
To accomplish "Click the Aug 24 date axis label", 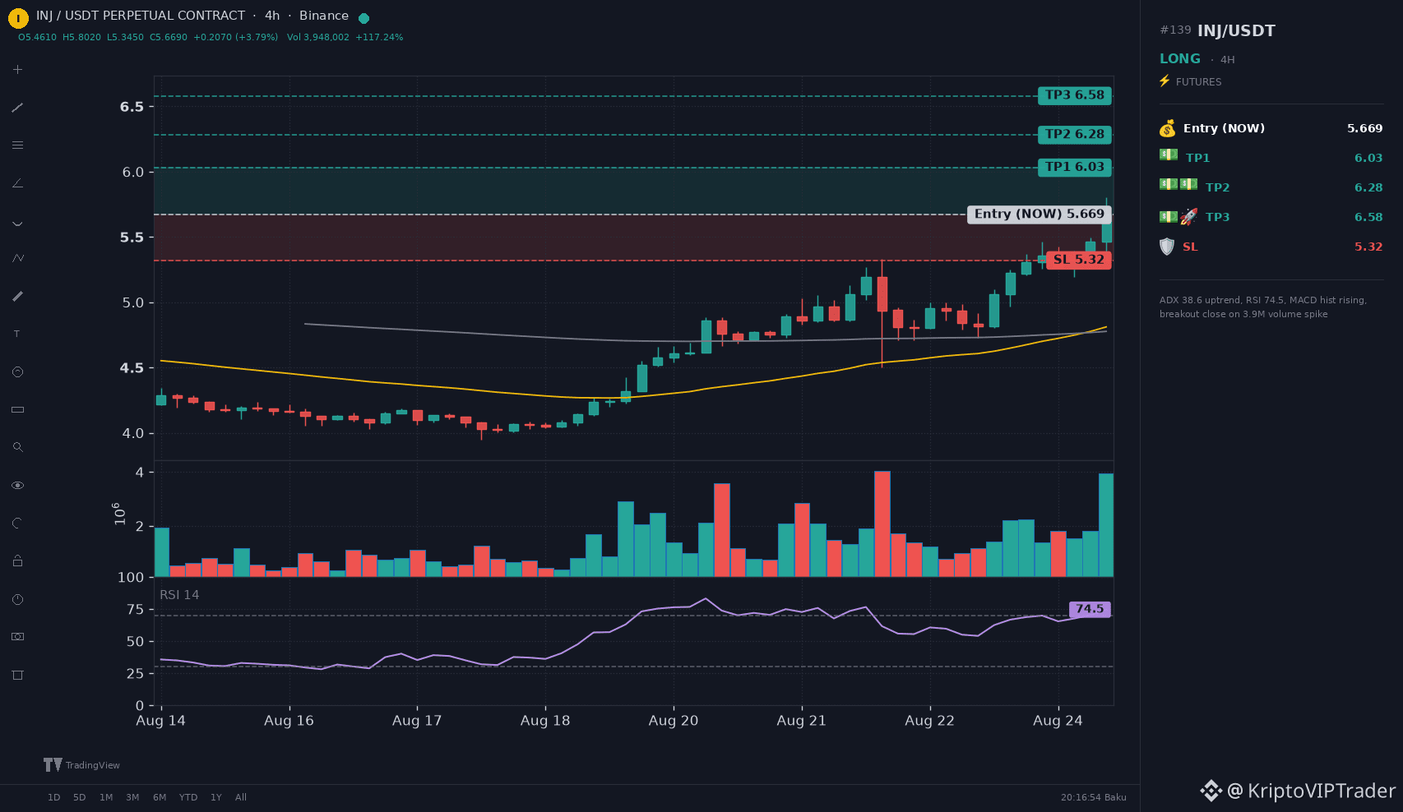I will [x=1058, y=721].
